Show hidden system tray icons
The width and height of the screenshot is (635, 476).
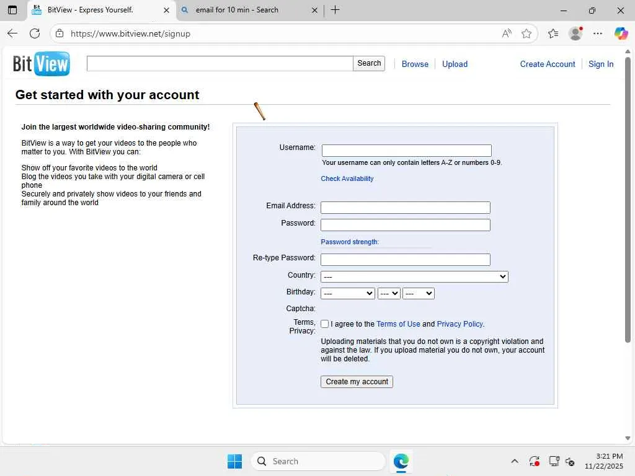tap(515, 461)
